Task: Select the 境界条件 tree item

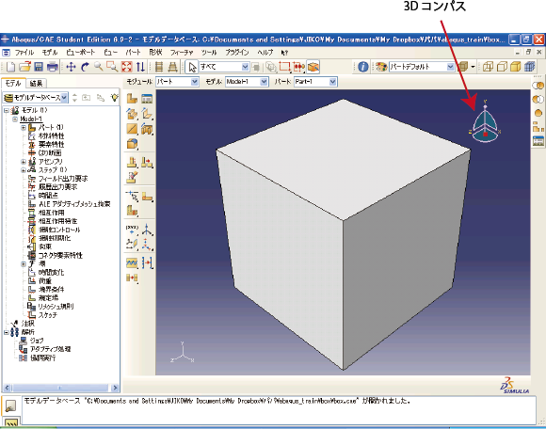Action: click(51, 290)
